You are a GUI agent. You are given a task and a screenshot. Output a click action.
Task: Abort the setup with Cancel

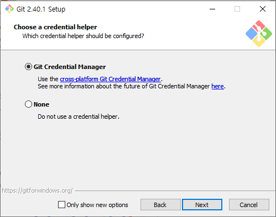pyautogui.click(x=249, y=204)
